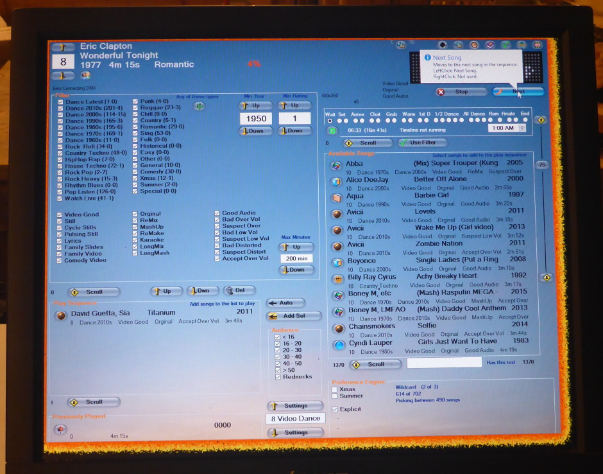
Task: Click the icon beside Aqua Barbie Girl
Action: pyautogui.click(x=337, y=198)
